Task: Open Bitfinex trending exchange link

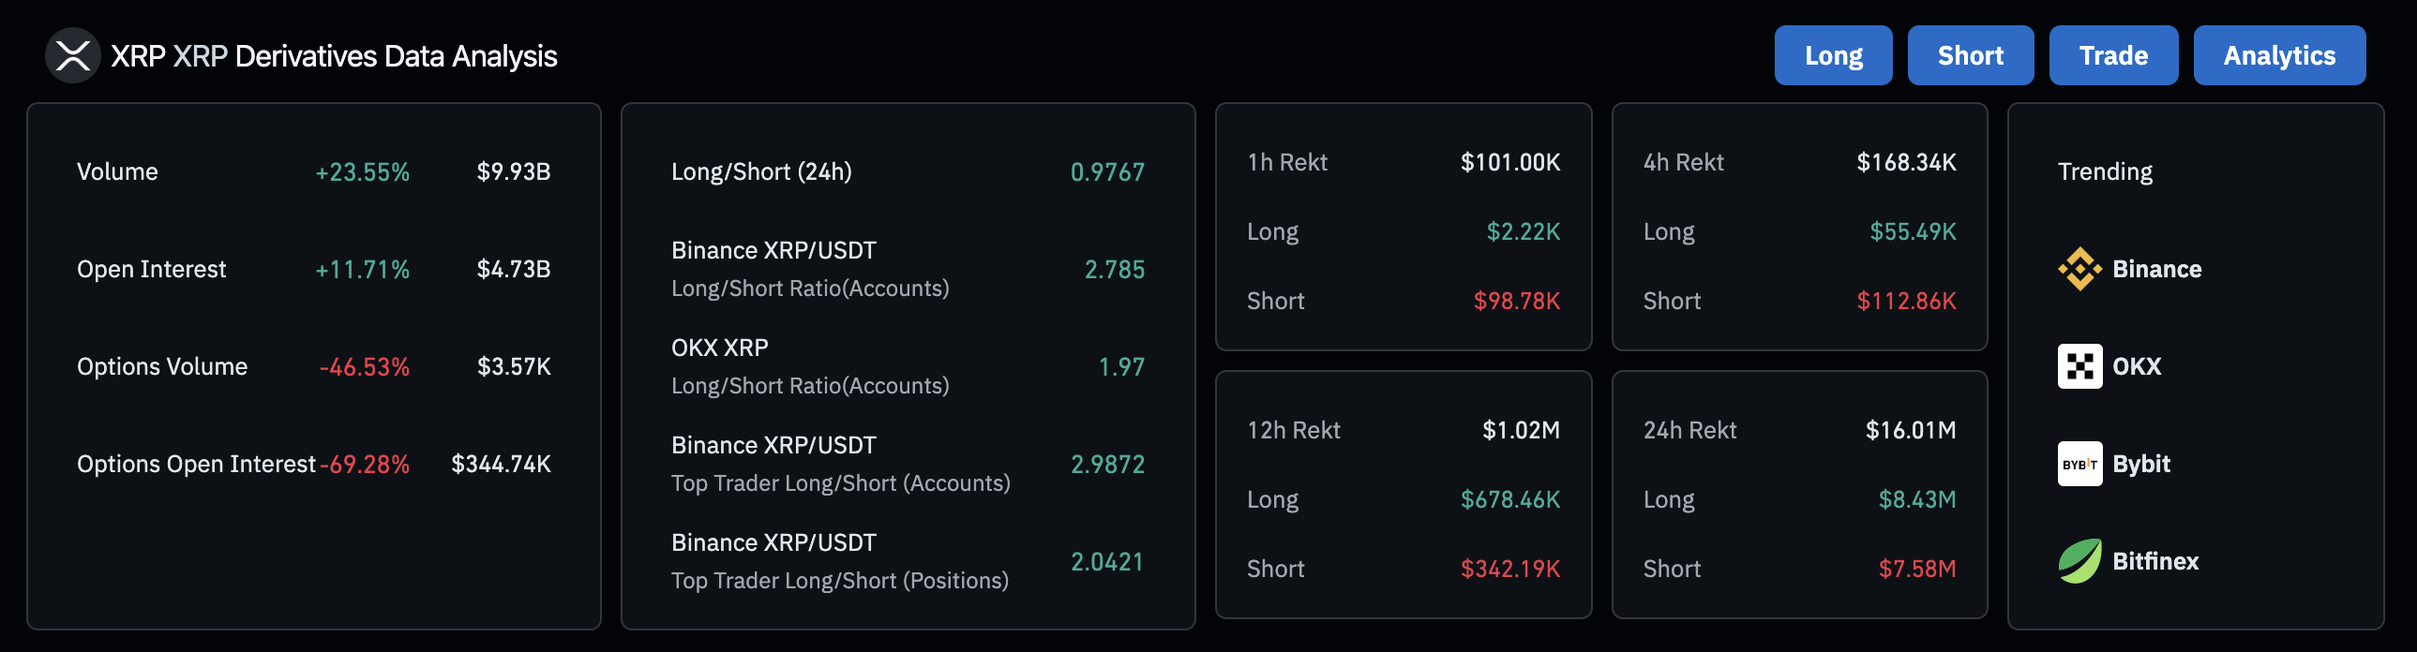Action: pyautogui.click(x=2154, y=562)
